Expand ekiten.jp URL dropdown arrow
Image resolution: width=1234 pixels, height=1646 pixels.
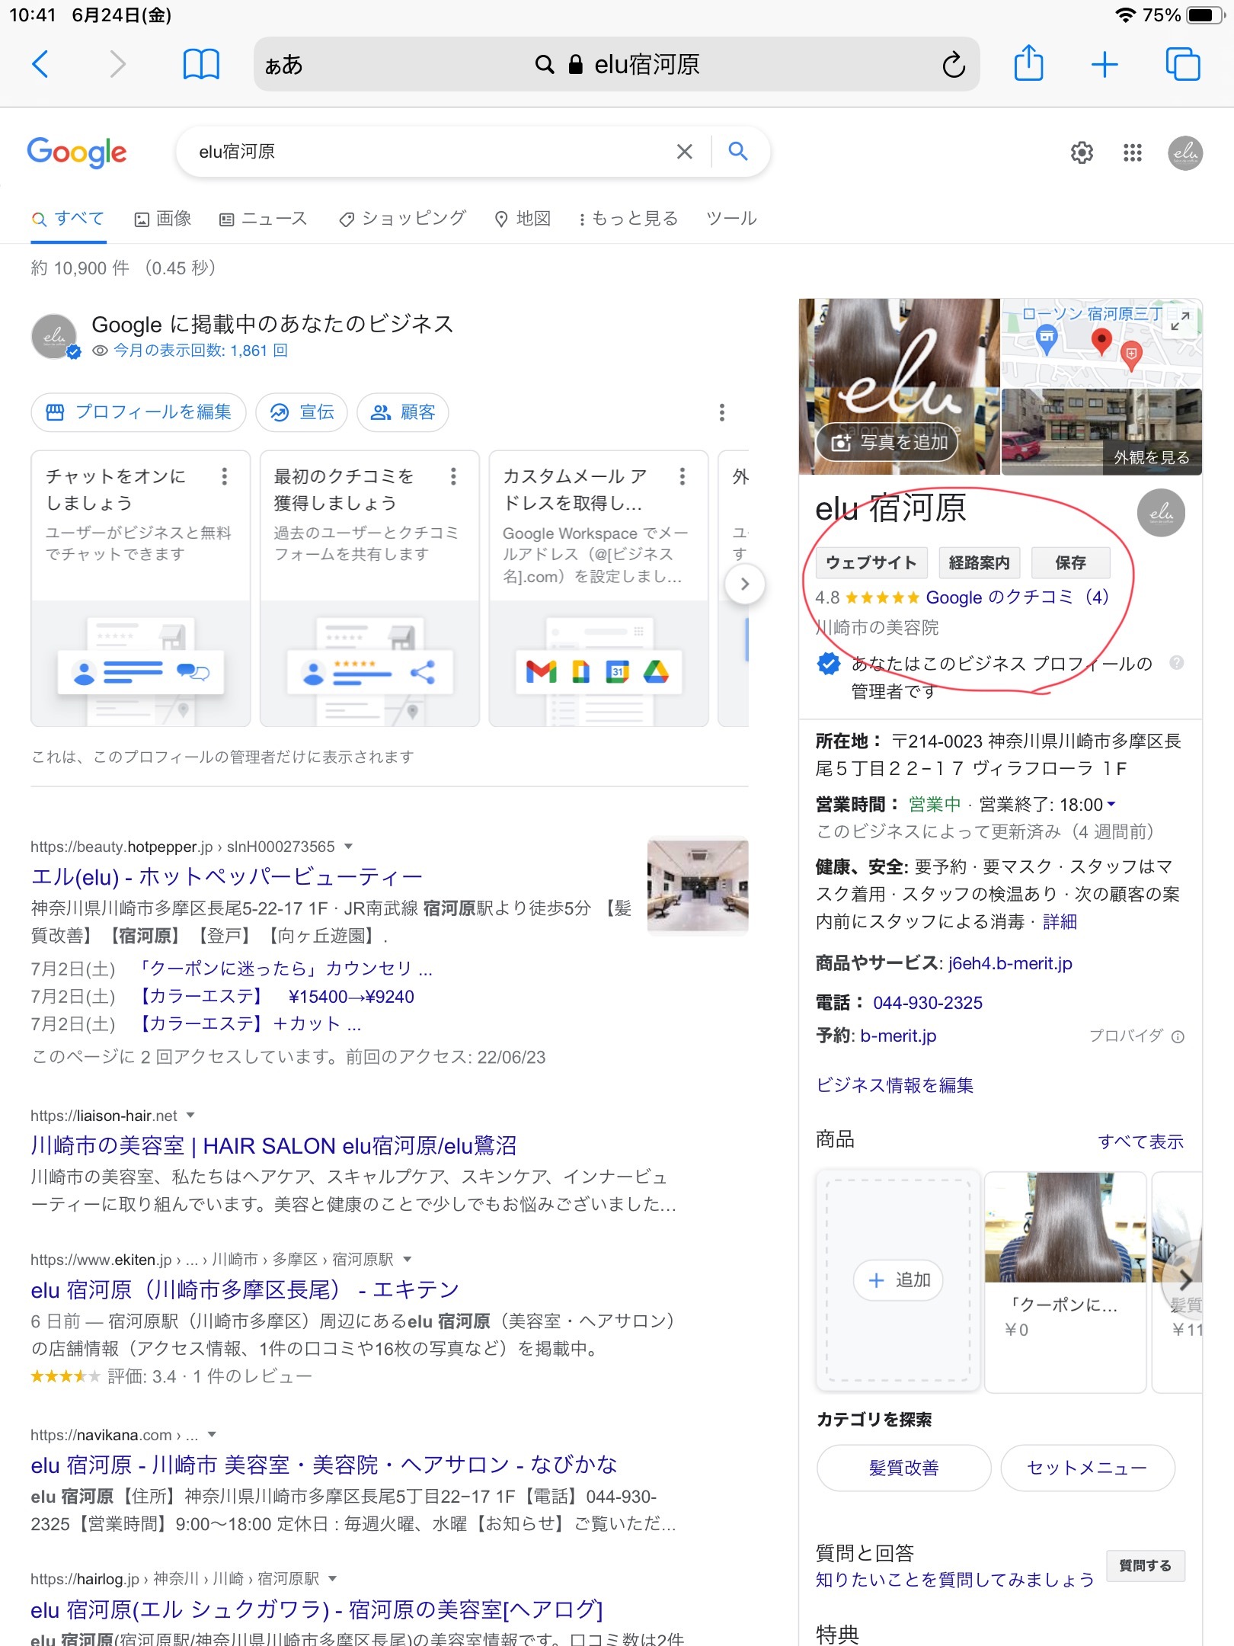(x=407, y=1259)
